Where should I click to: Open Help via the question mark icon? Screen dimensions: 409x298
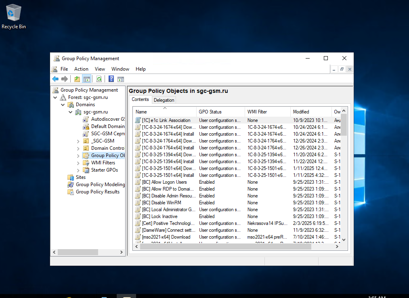point(111,79)
